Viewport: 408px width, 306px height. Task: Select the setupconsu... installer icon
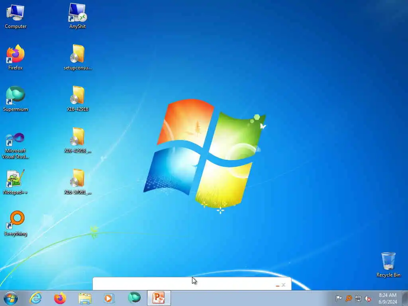[x=78, y=57]
